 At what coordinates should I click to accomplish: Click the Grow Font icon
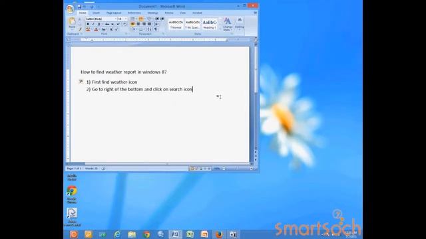[111, 29]
